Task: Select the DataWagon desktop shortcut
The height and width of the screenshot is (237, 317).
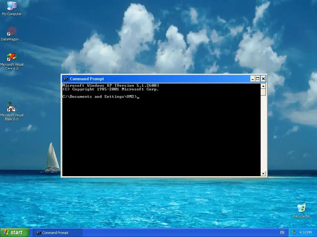Action: coord(12,34)
